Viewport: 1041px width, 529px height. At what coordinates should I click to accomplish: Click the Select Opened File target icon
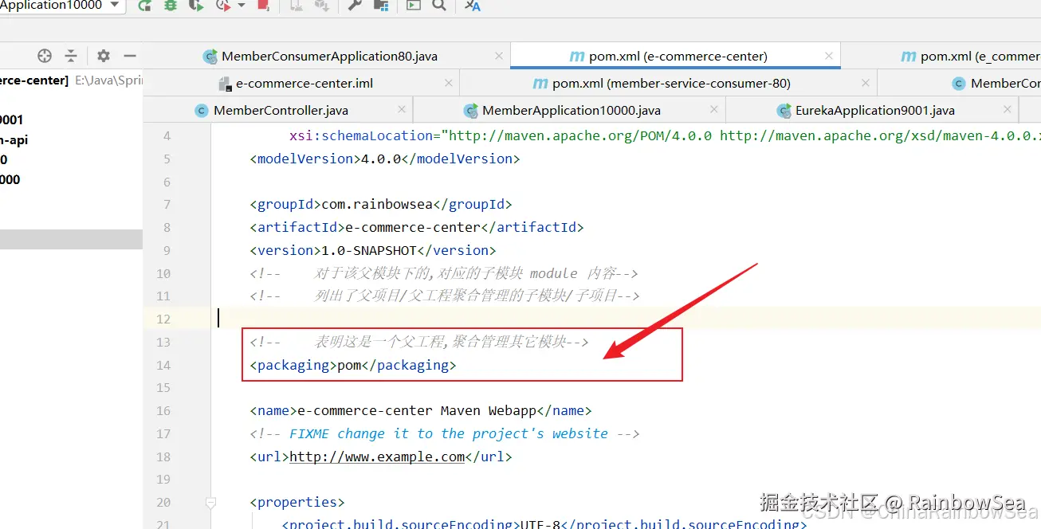(x=45, y=56)
